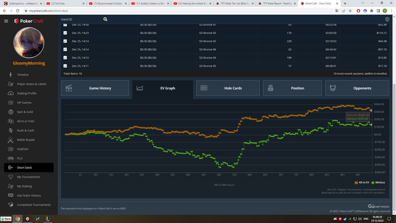Viewport: 396px width, 223px height.
Task: Select the EV Graph tab
Action: click(162, 88)
